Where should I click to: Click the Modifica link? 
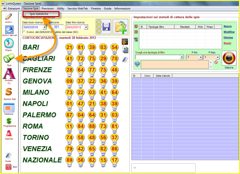tap(229, 32)
